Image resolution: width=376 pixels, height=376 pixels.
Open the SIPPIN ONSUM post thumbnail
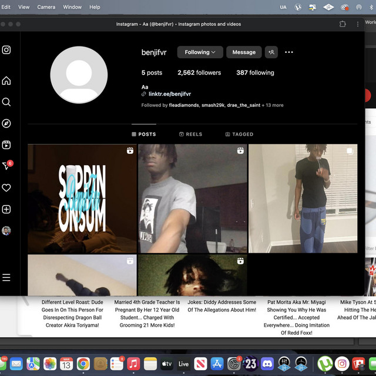click(82, 199)
